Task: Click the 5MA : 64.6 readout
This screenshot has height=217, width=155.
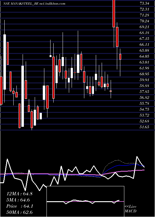Action: 18,200
